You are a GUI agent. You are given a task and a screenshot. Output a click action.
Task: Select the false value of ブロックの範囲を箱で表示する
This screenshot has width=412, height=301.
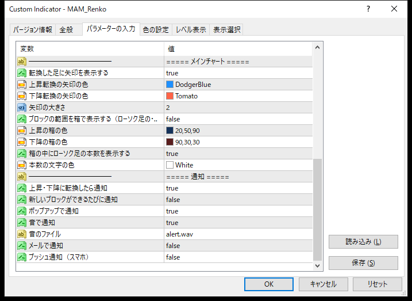point(173,119)
